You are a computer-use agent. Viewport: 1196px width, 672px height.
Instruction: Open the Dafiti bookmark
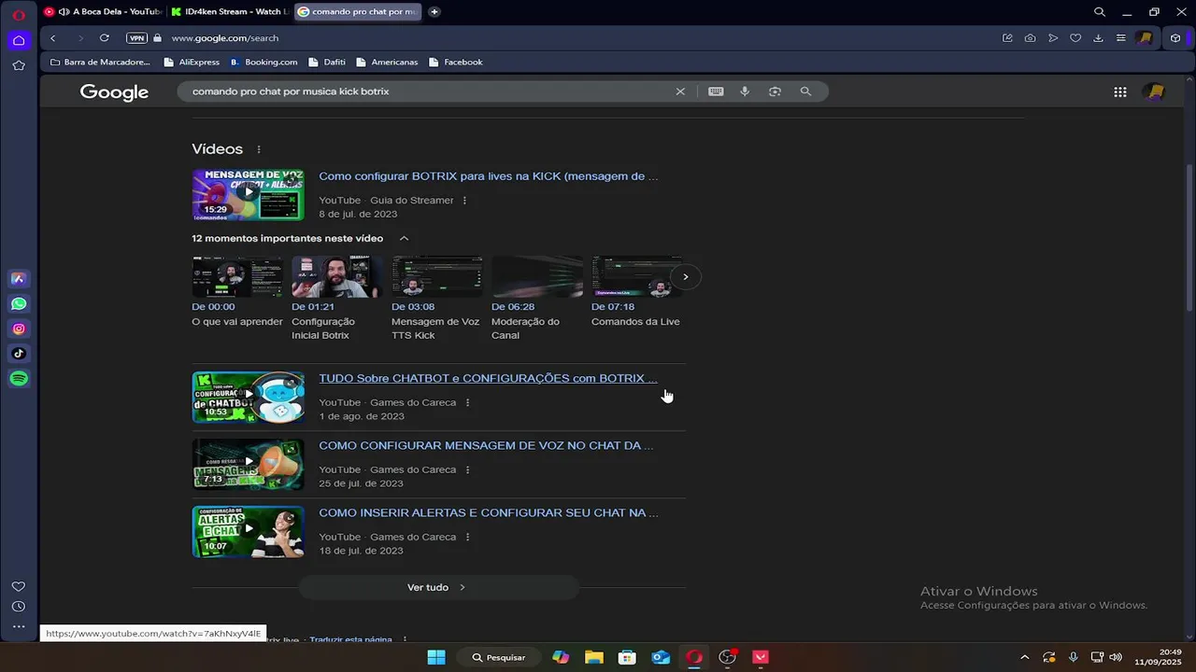tap(327, 63)
